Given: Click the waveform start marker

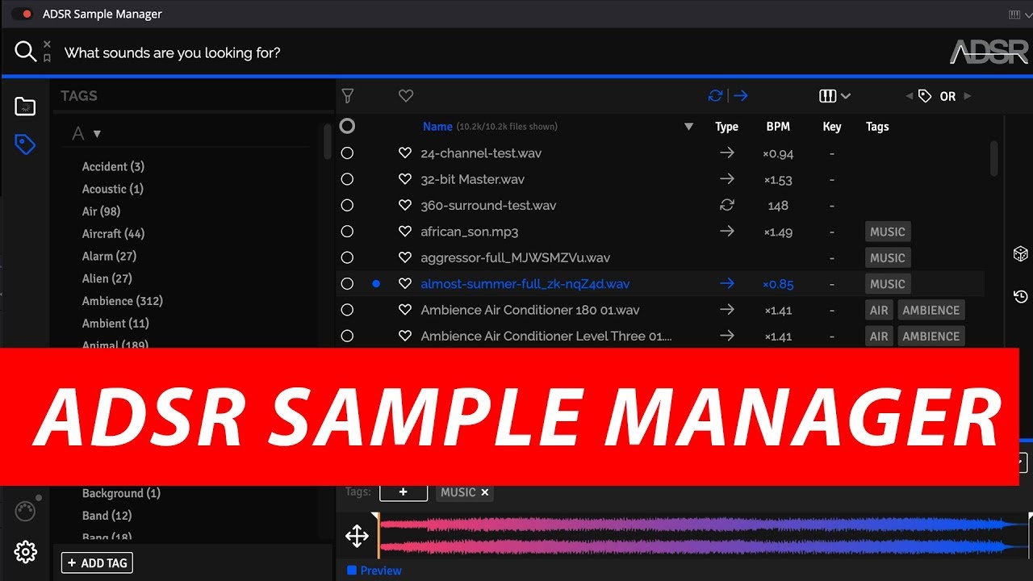Looking at the screenshot, I should [x=376, y=536].
